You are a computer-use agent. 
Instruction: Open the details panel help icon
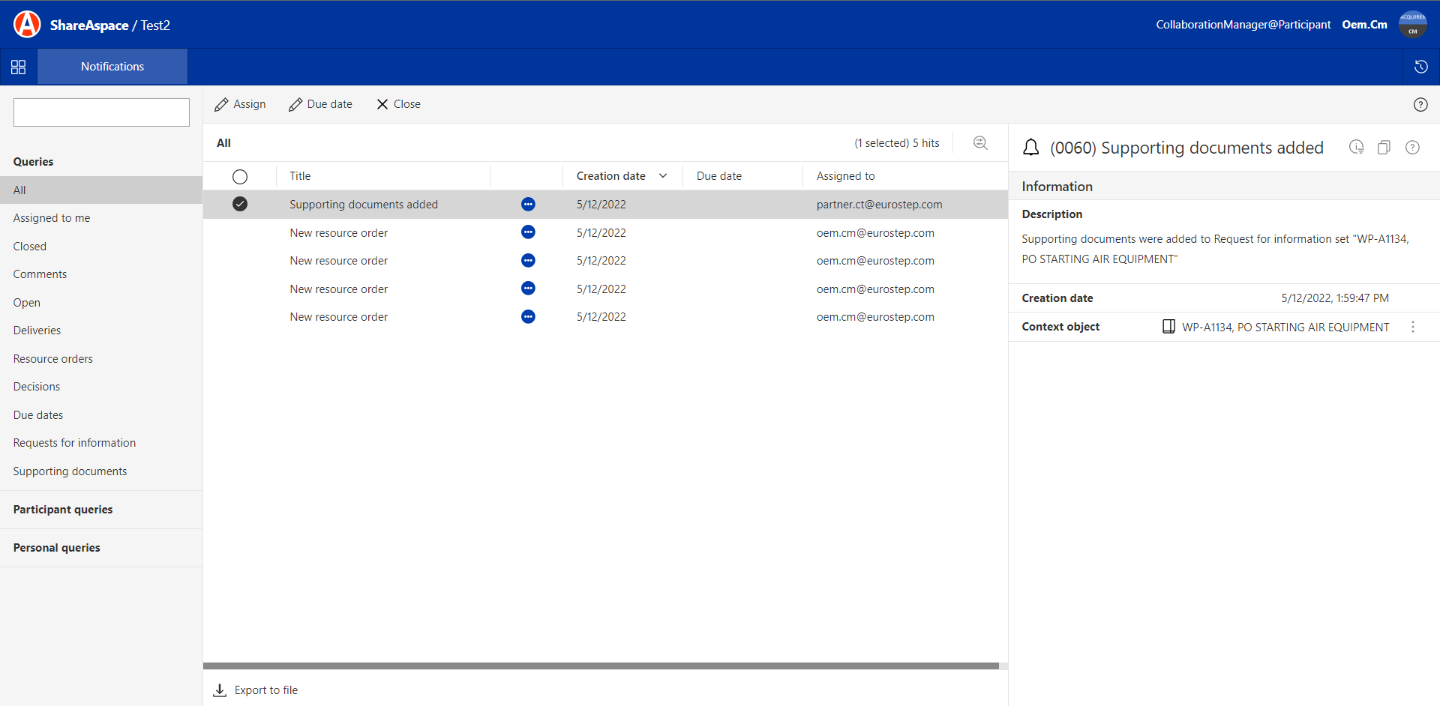pyautogui.click(x=1412, y=148)
